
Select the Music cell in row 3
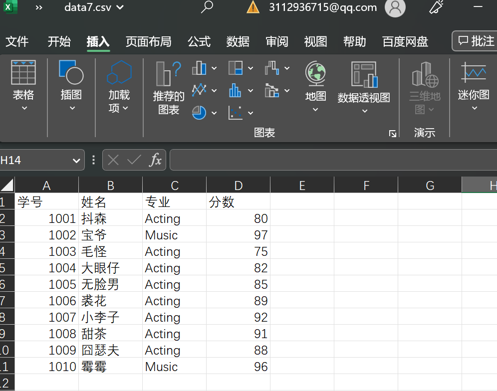click(x=174, y=234)
